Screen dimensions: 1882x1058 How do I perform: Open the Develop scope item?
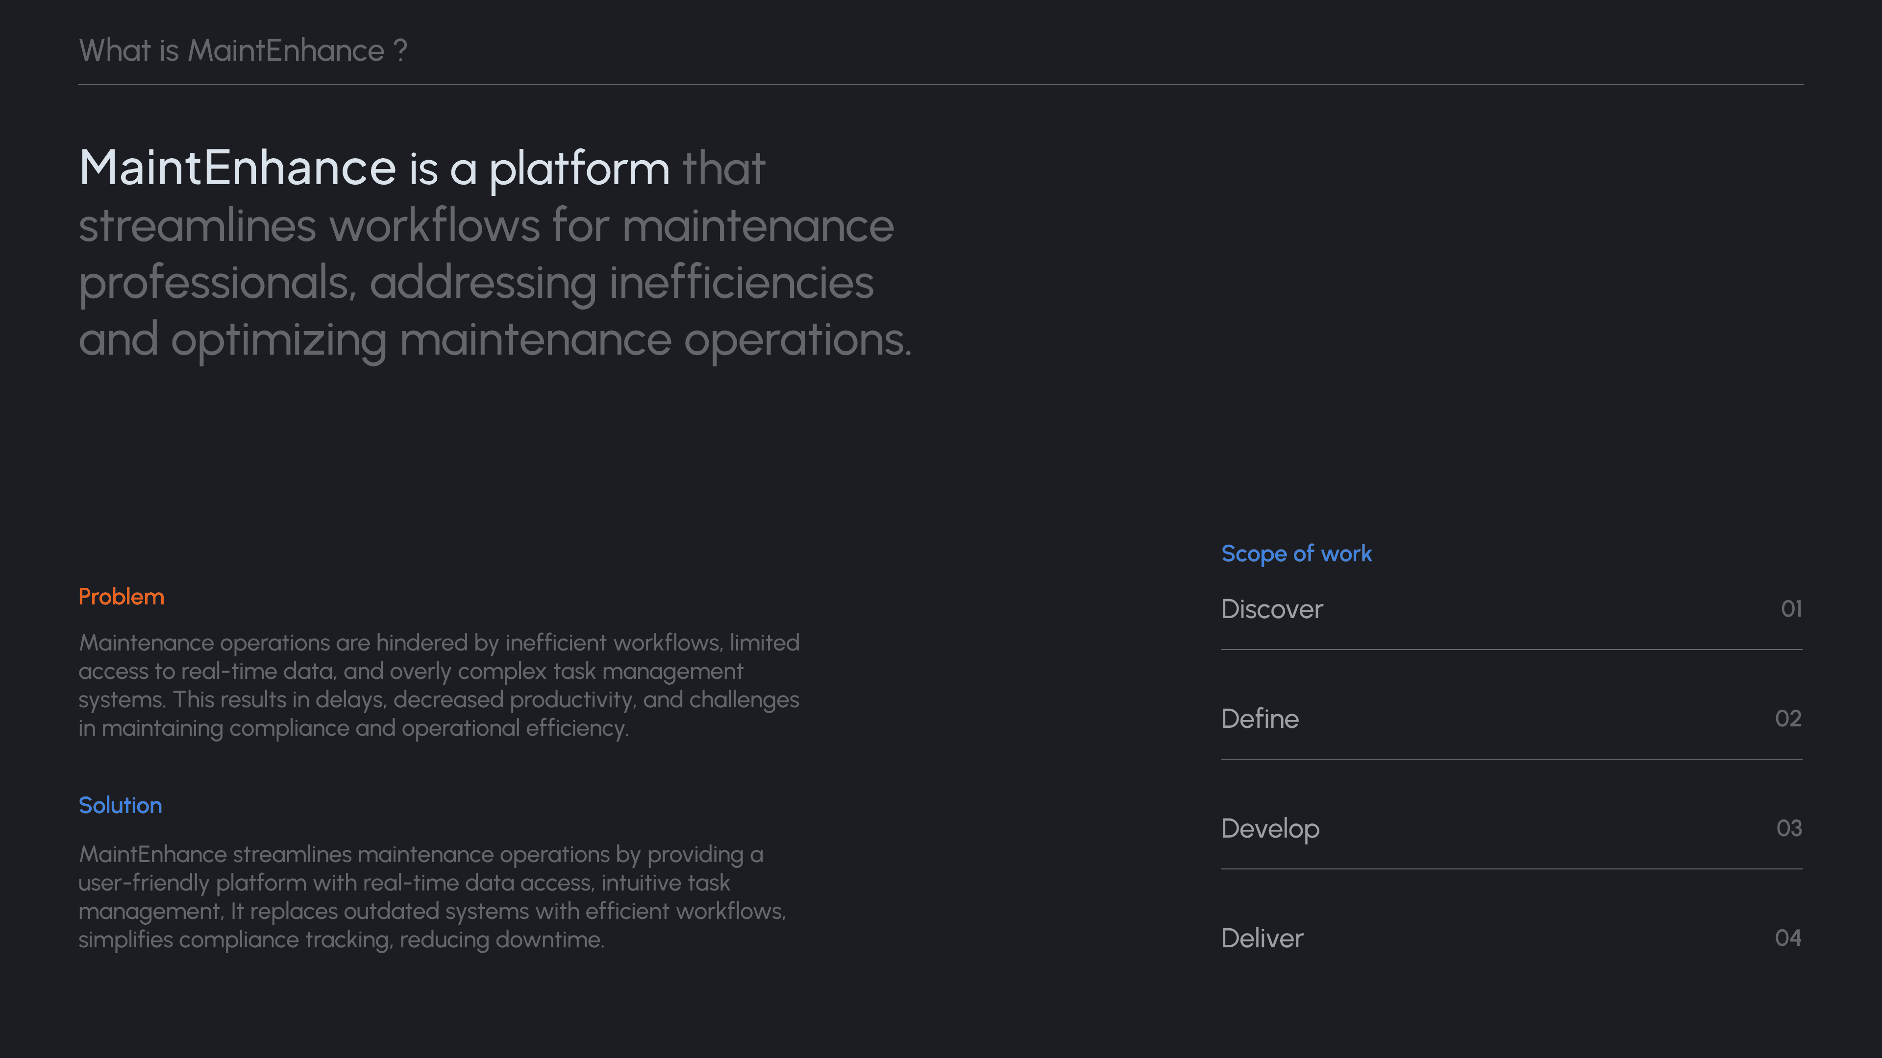pos(1270,829)
